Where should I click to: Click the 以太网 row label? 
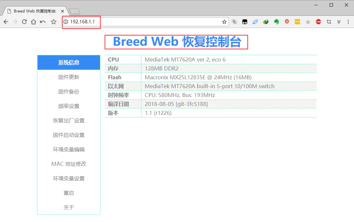click(116, 86)
